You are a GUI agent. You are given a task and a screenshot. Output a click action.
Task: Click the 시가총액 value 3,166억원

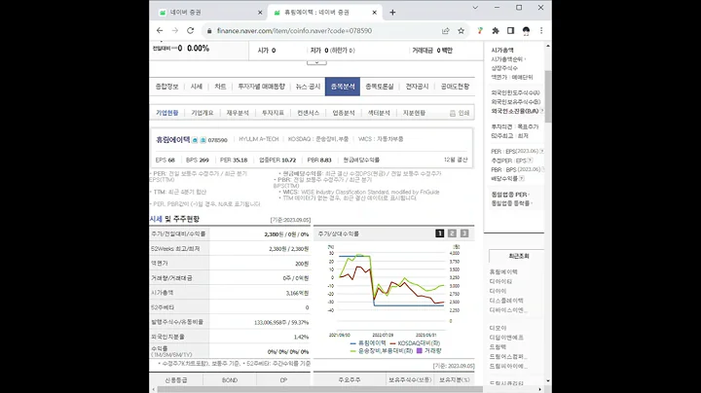[297, 293]
